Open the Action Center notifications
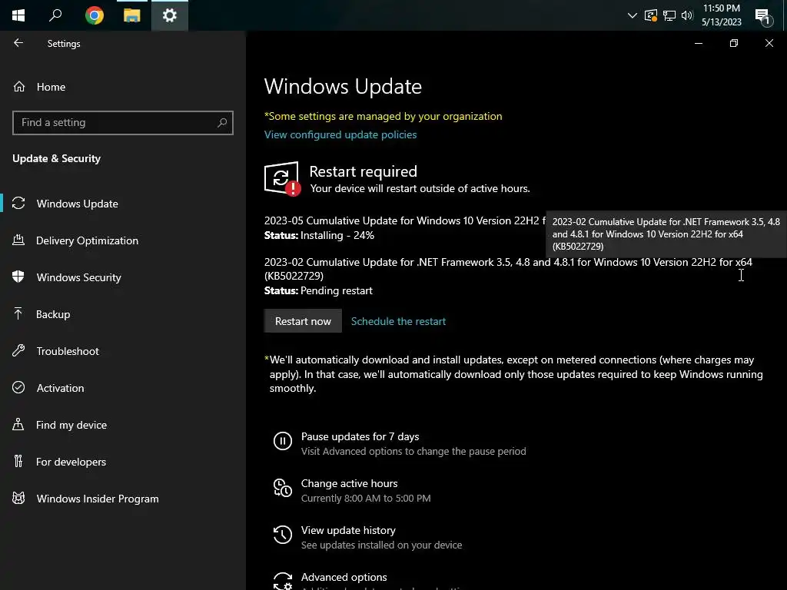787x590 pixels. pyautogui.click(x=763, y=17)
